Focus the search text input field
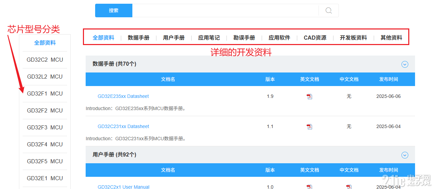The width and height of the screenshot is (434, 189). coord(225,10)
